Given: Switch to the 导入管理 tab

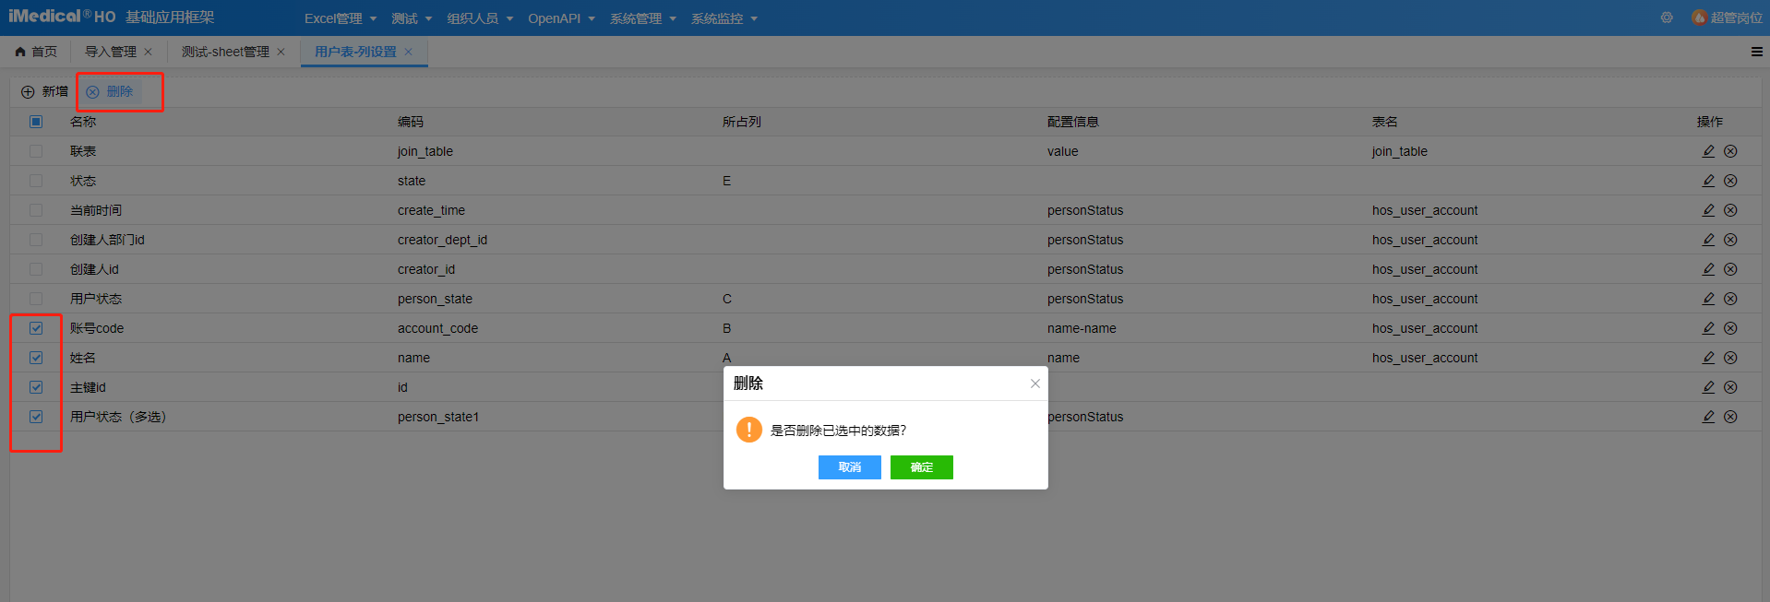Looking at the screenshot, I should [111, 52].
